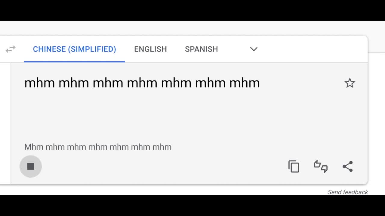This screenshot has height=216, width=385.
Task: Save this translation with the star
Action: click(x=350, y=83)
